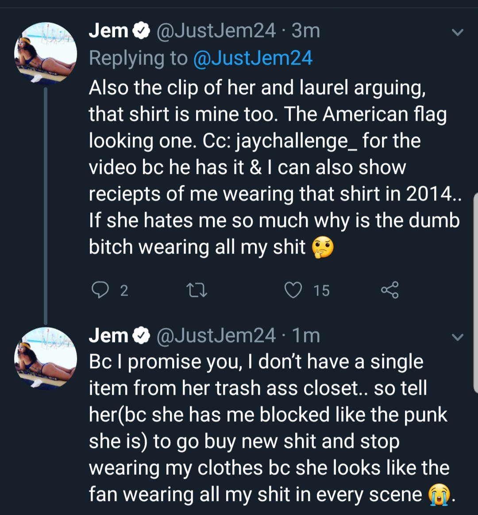Click the Jem display name on 3m tweet
This screenshot has width=478, height=515.
coord(108,31)
